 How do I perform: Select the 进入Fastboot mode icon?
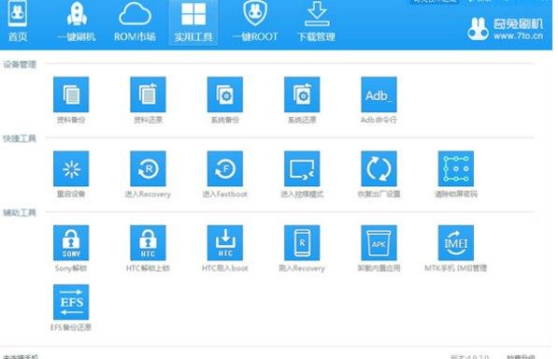(225, 168)
